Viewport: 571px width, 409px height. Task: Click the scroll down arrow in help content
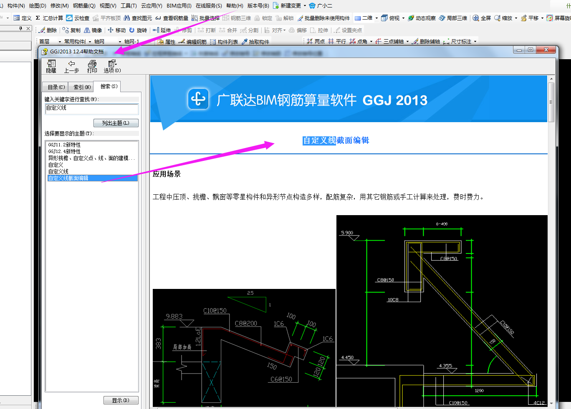[x=551, y=403]
